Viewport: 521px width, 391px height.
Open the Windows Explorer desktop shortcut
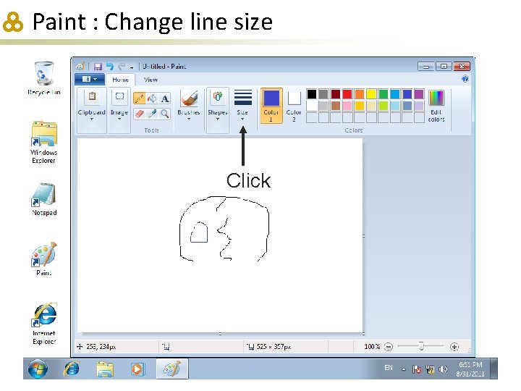44,143
